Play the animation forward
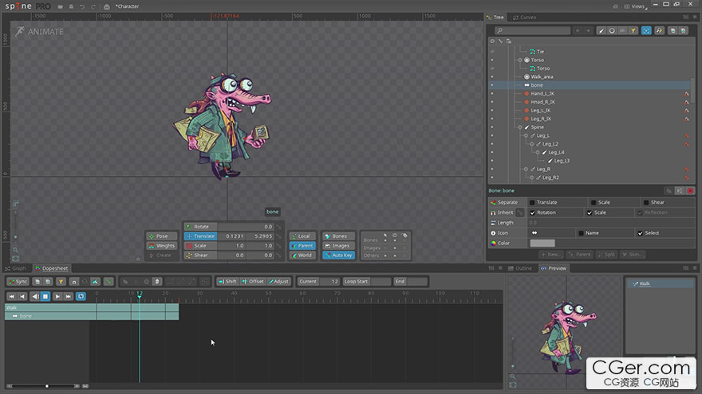 point(57,297)
